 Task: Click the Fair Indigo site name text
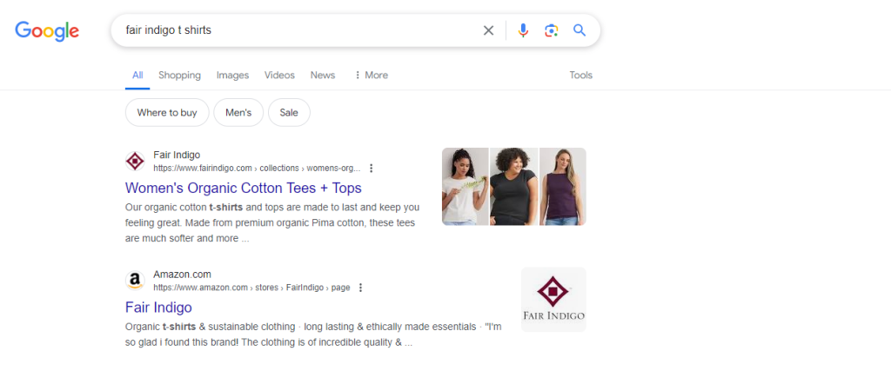point(177,155)
